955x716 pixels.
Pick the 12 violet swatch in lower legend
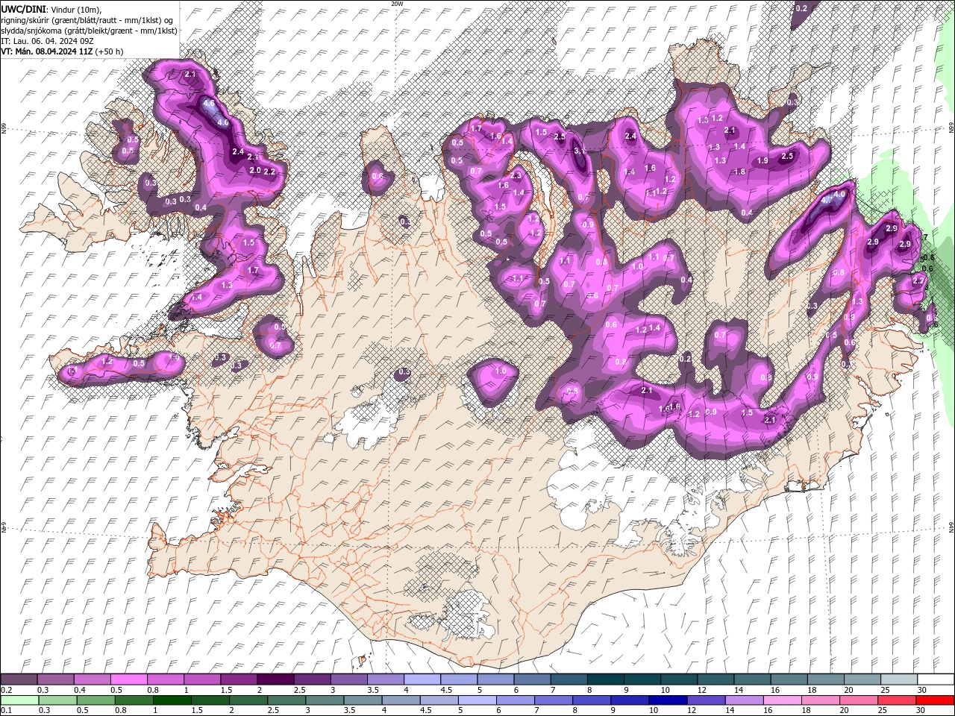[706, 700]
